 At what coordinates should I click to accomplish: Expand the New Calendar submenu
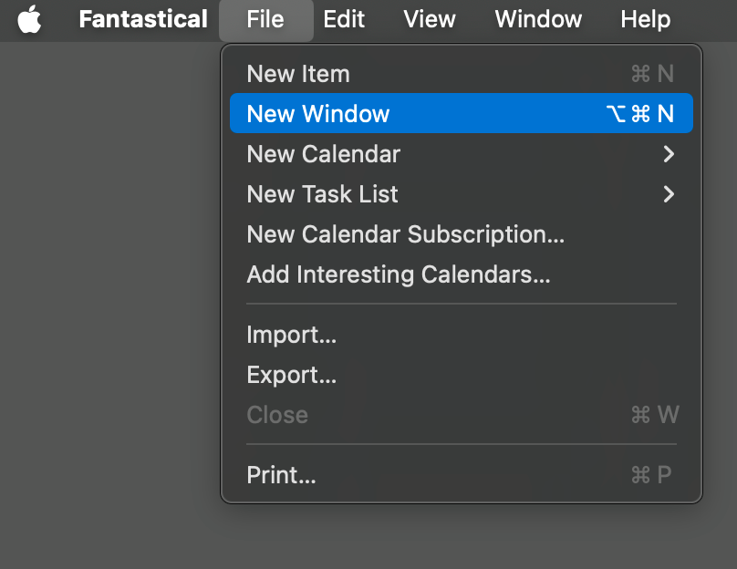462,153
